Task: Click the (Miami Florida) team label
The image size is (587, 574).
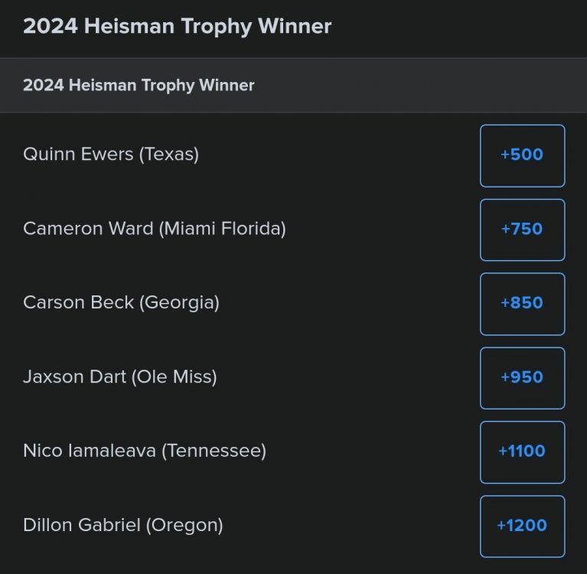Action: click(222, 229)
